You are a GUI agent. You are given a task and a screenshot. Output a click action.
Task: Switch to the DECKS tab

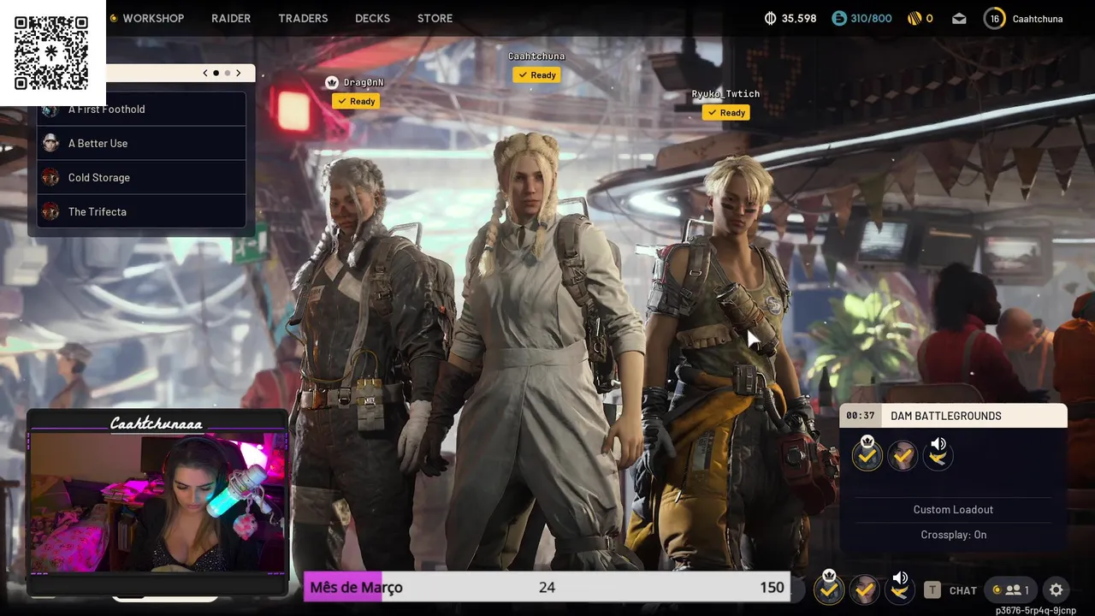coord(372,18)
